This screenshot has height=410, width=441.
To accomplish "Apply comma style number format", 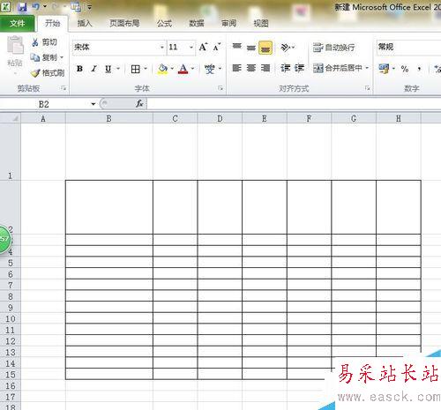I will [419, 69].
